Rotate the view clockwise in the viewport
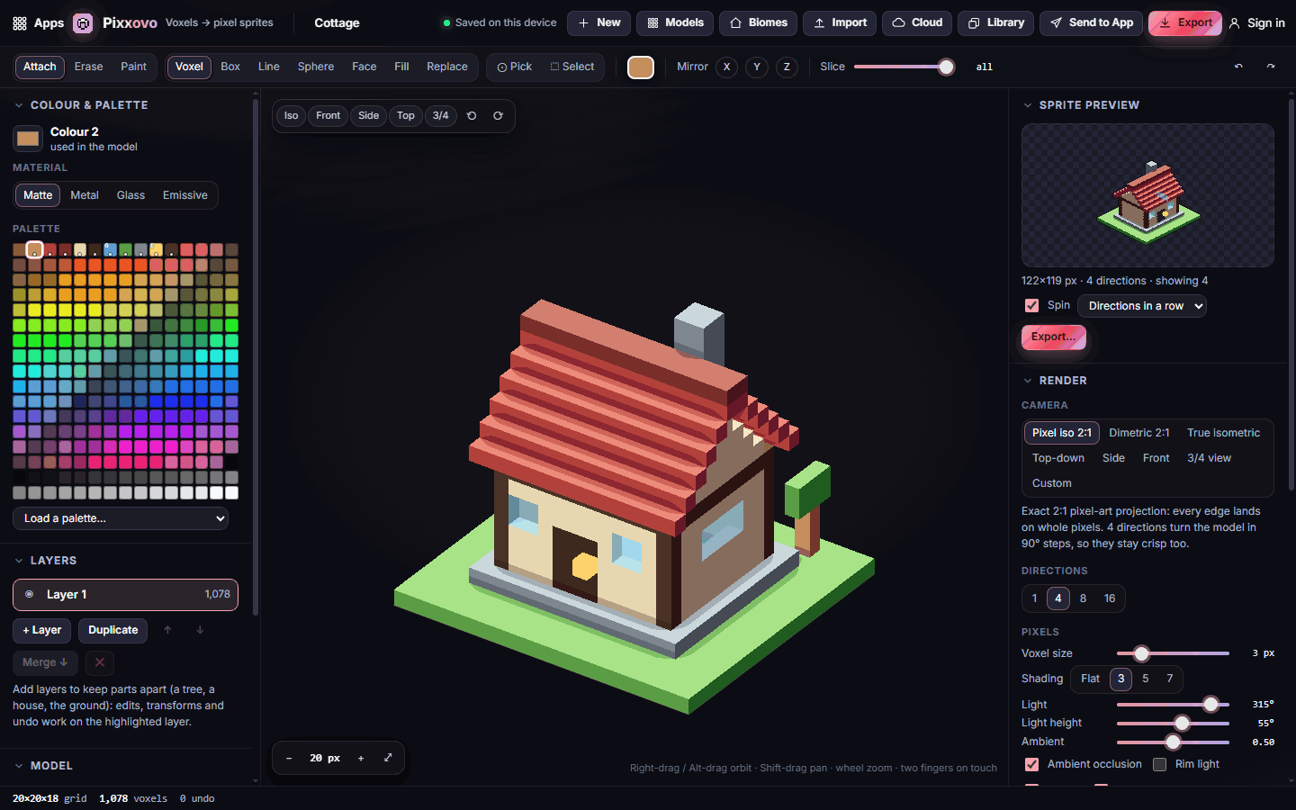1296x810 pixels. click(x=498, y=115)
